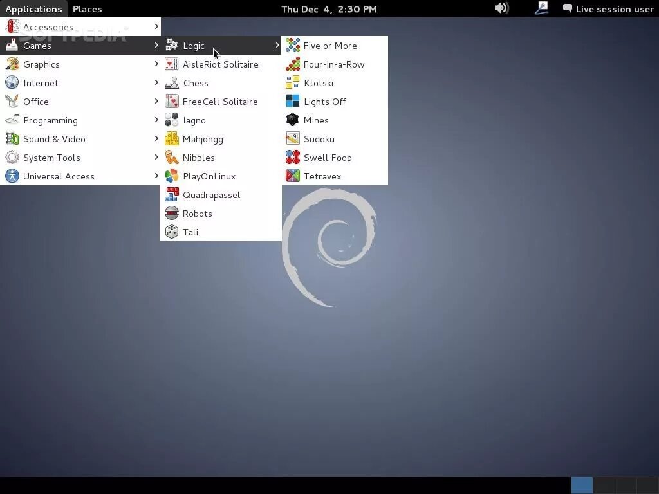The image size is (659, 494).
Task: Expand the Accessories submenu arrow
Action: coord(156,26)
